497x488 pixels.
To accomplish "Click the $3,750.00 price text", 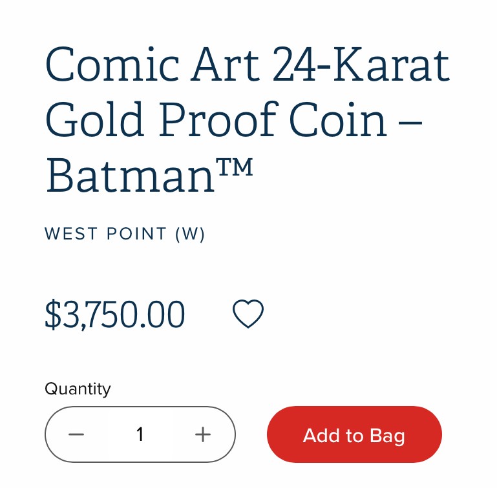I will point(115,315).
